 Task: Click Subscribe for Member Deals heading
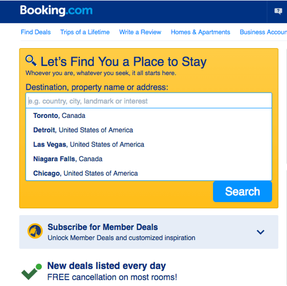click(103, 227)
